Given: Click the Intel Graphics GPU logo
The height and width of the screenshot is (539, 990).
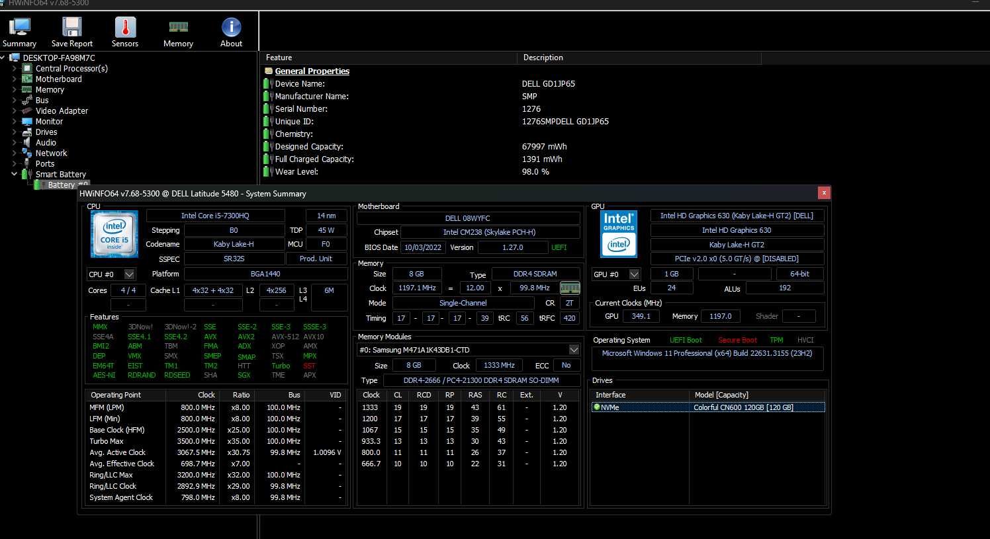Looking at the screenshot, I should click(619, 234).
